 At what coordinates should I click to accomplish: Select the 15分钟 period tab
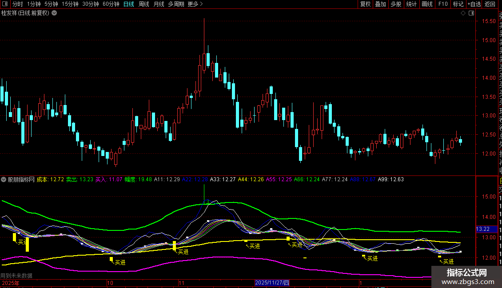(70, 4)
